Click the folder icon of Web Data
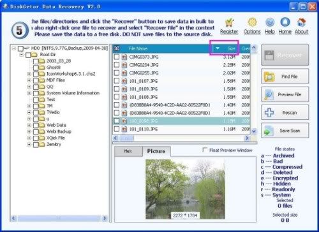The image size is (319, 232). click(42, 125)
